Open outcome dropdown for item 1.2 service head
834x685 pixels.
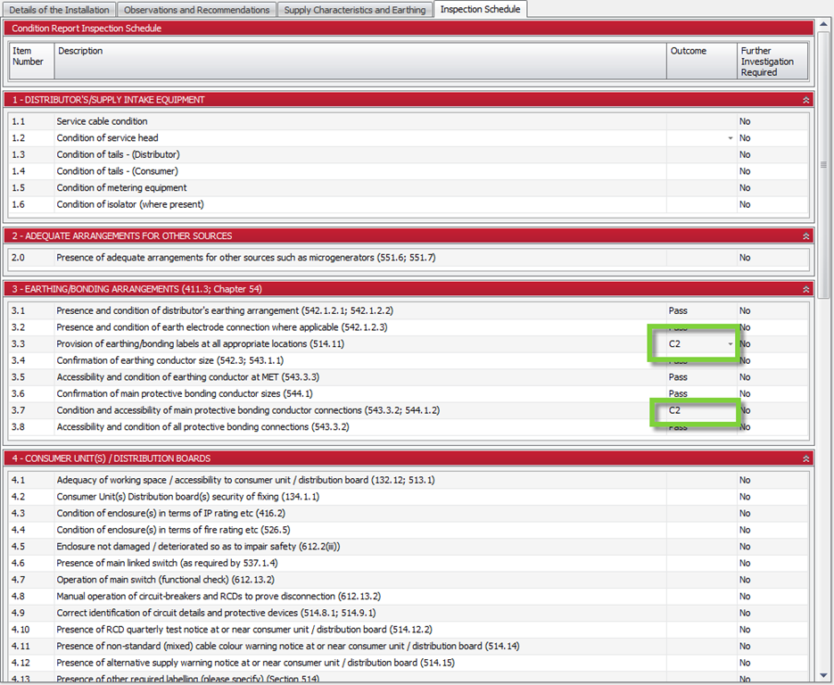pyautogui.click(x=730, y=138)
